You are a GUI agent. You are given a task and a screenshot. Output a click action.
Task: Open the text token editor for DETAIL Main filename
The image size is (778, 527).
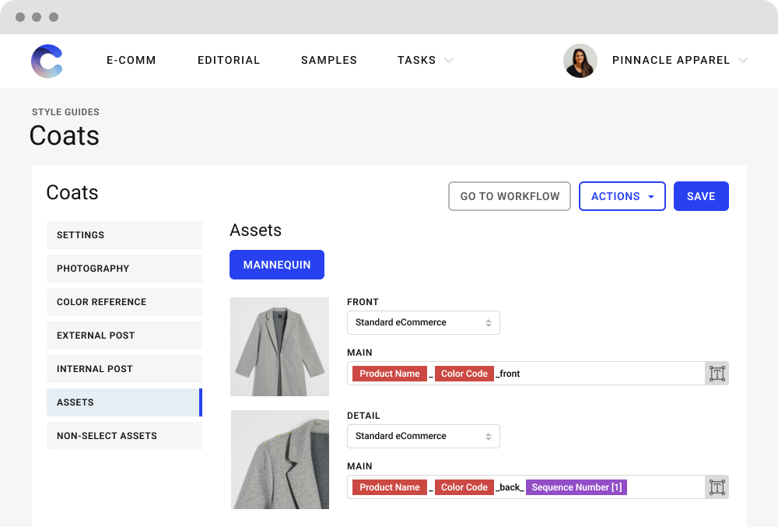(x=717, y=487)
